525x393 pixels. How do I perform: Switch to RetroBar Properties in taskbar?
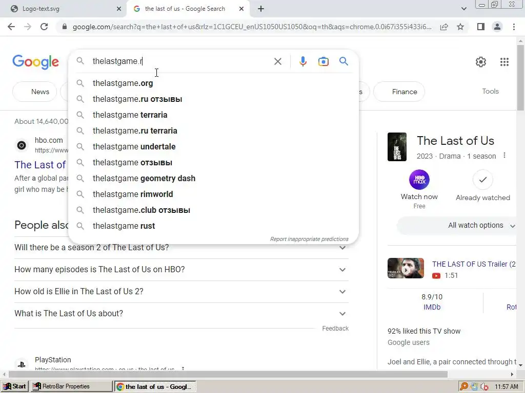[x=72, y=386]
